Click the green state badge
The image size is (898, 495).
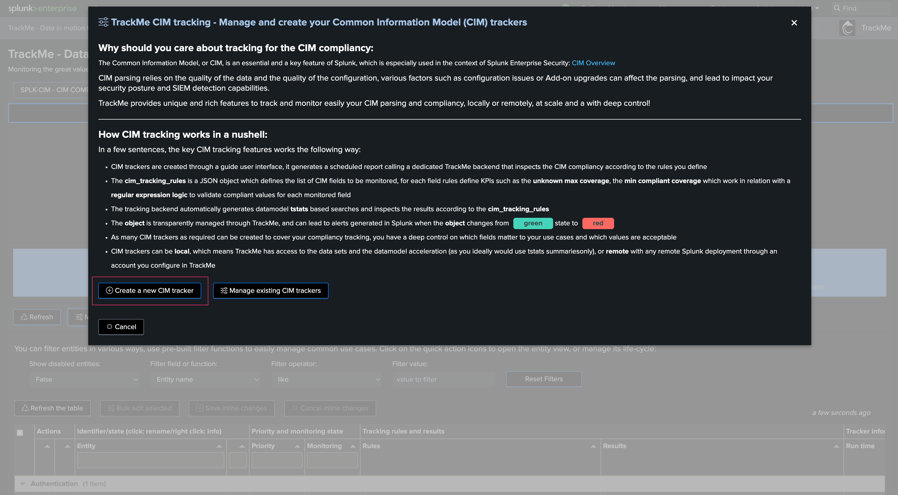tap(533, 223)
